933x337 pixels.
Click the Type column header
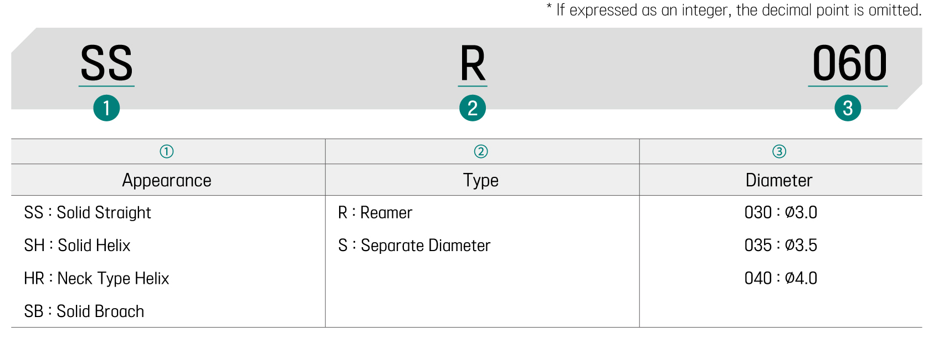(x=481, y=180)
